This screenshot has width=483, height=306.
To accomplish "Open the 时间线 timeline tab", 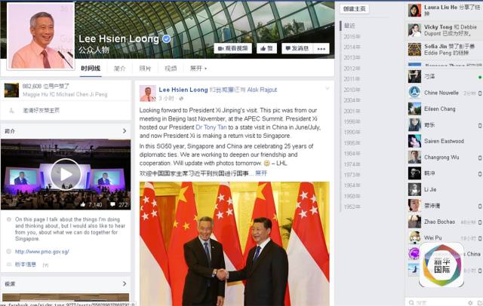I will (x=91, y=69).
